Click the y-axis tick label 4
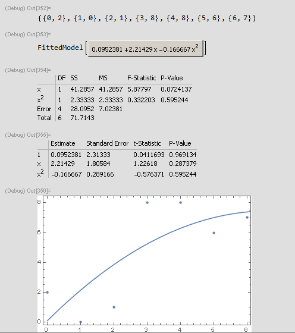Image resolution: width=295 pixels, height=333 pixels. tap(39, 262)
